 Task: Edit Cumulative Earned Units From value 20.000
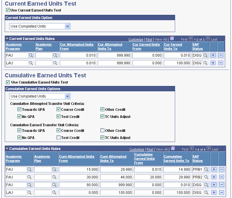coord(148,177)
